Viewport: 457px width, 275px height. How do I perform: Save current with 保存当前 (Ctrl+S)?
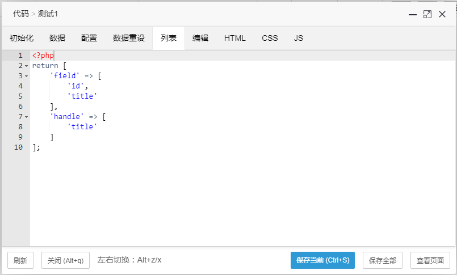322,260
